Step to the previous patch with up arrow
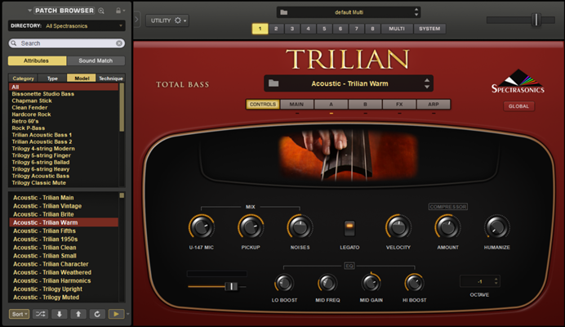This screenshot has width=565, height=327. coord(78,314)
